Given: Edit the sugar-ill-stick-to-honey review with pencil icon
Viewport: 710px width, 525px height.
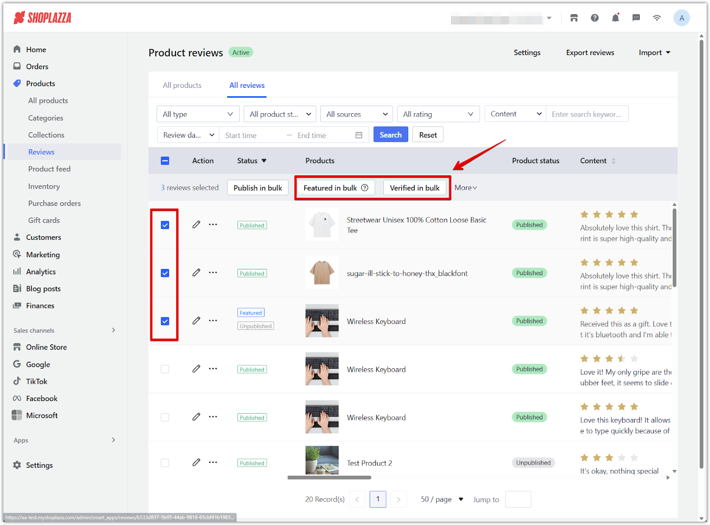Looking at the screenshot, I should (x=196, y=272).
